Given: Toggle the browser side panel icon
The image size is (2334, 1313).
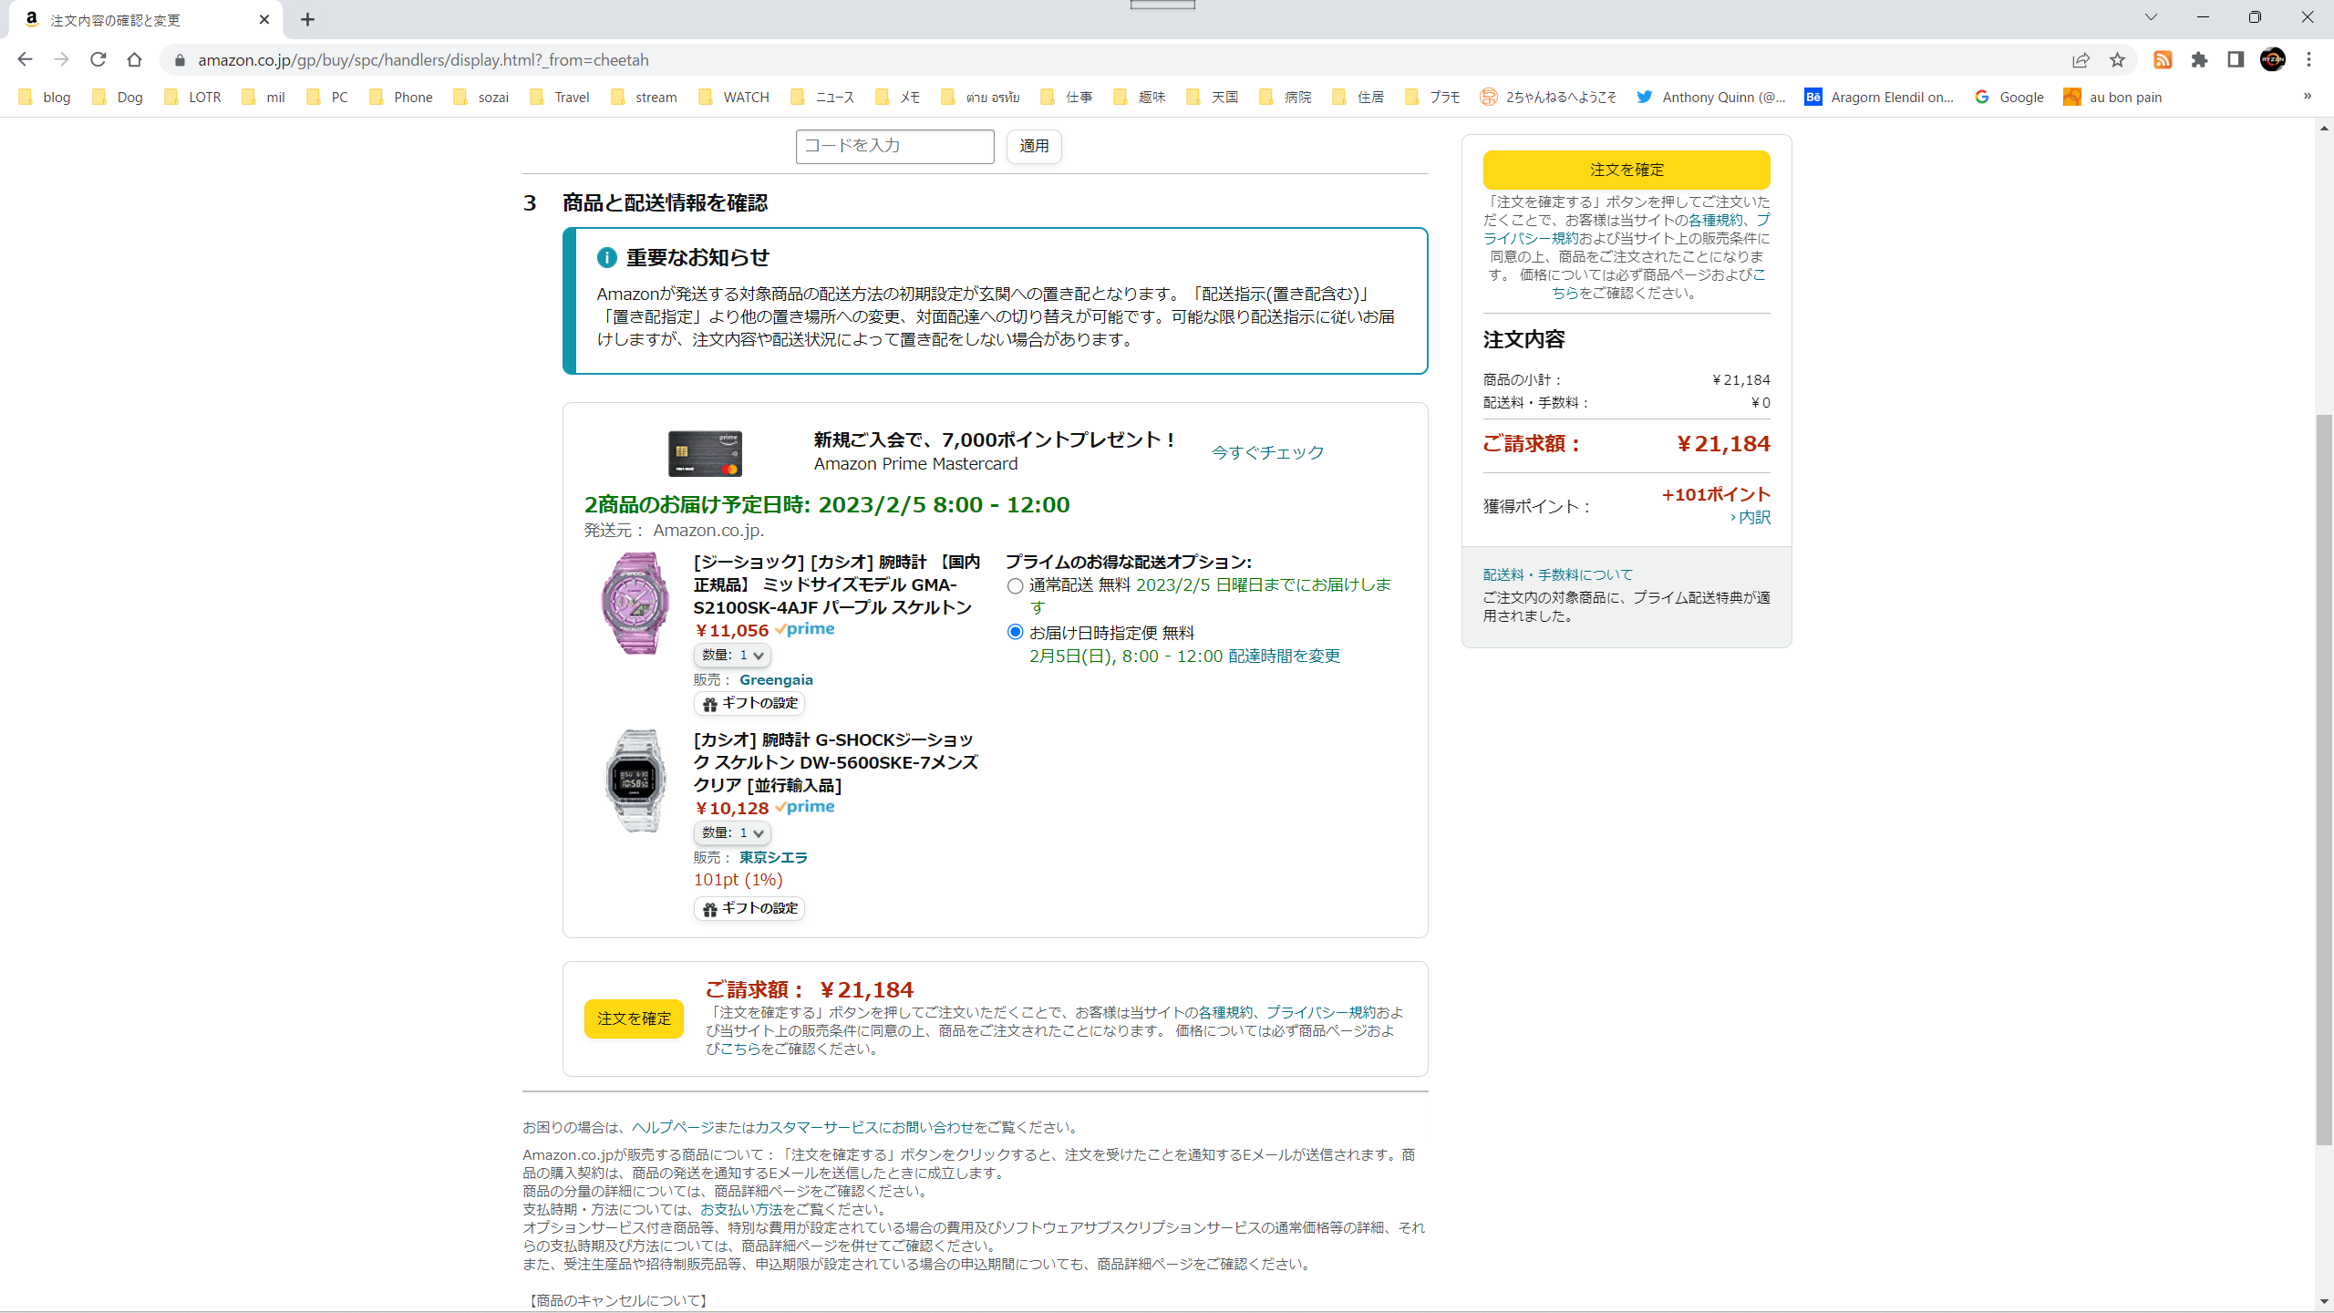Looking at the screenshot, I should pyautogui.click(x=2236, y=59).
